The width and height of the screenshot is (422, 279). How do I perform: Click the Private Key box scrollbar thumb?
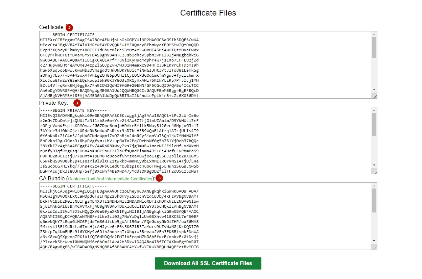374,124
